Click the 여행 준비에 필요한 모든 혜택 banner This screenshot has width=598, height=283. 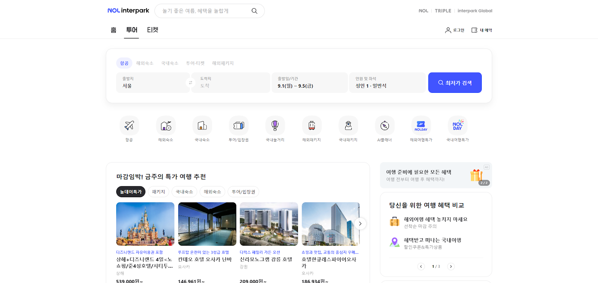point(436,175)
